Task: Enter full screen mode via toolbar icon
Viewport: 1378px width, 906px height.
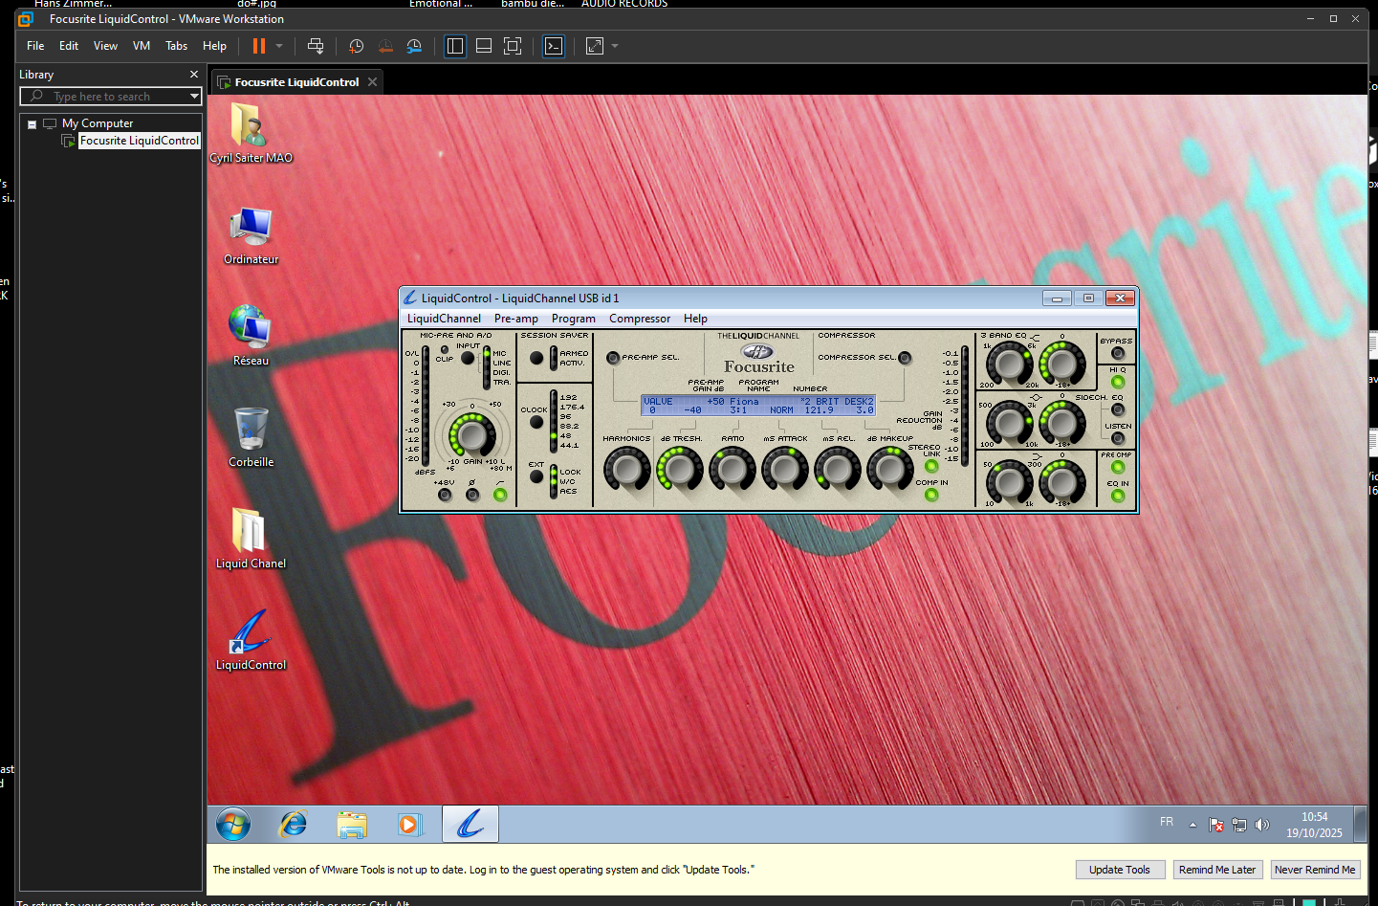Action: click(x=513, y=46)
